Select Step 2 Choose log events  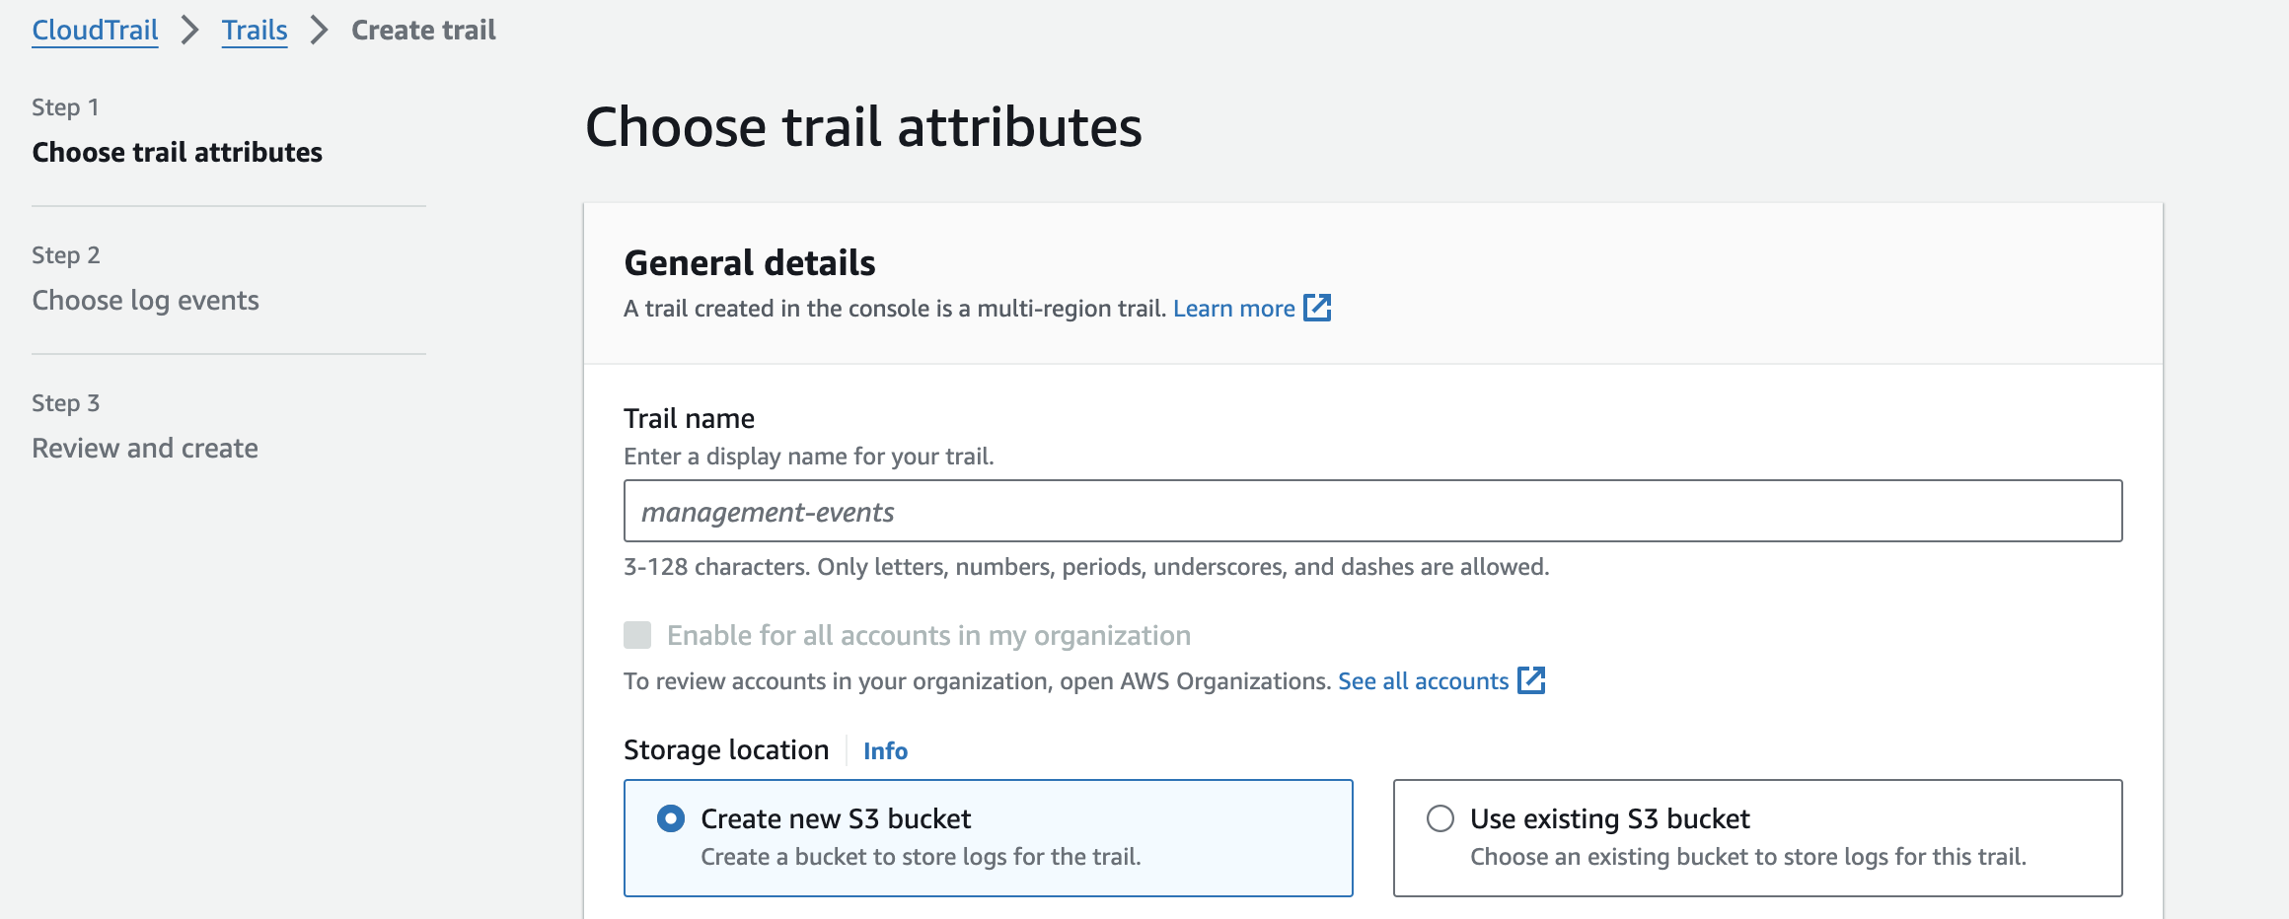coord(145,301)
